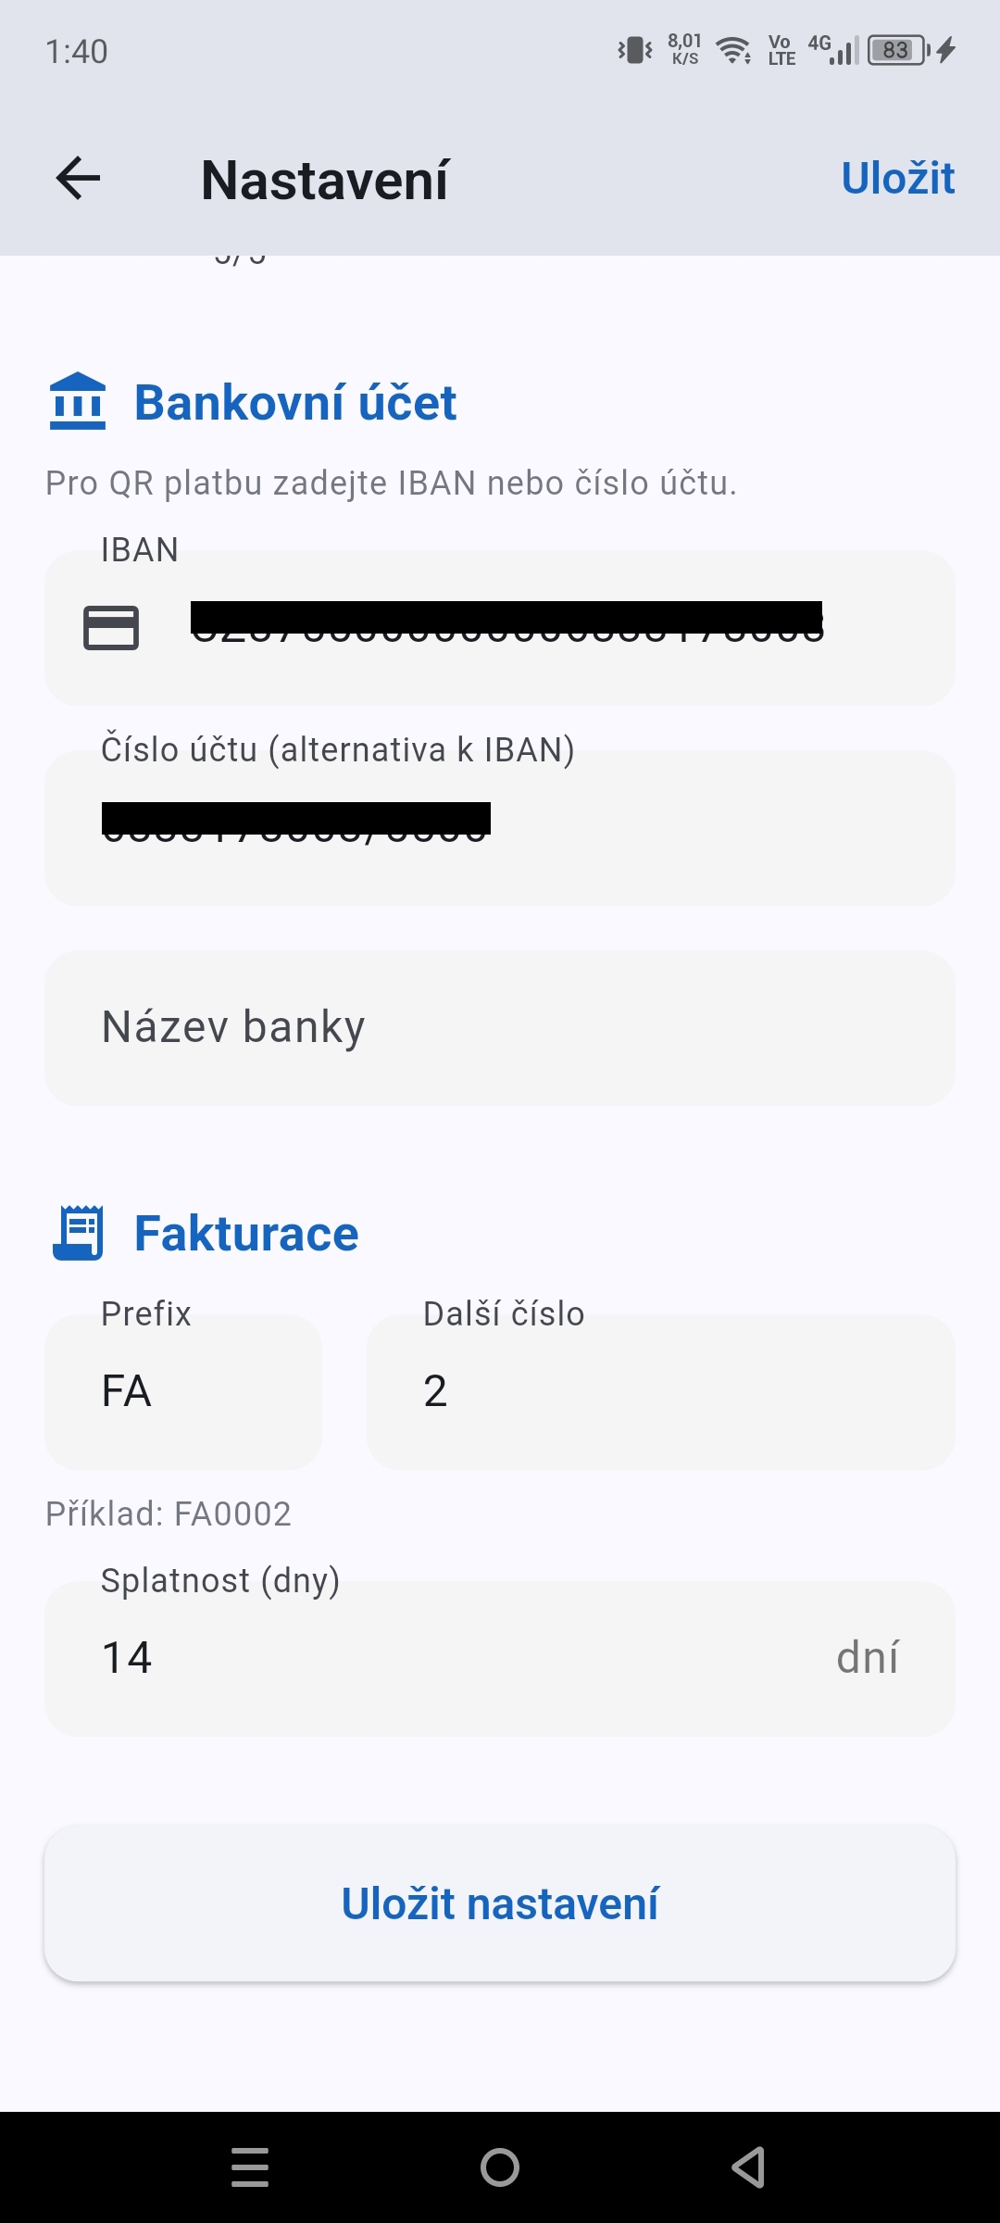Tap Uložit in the top bar
Image resolution: width=1000 pixels, height=2223 pixels.
(896, 178)
